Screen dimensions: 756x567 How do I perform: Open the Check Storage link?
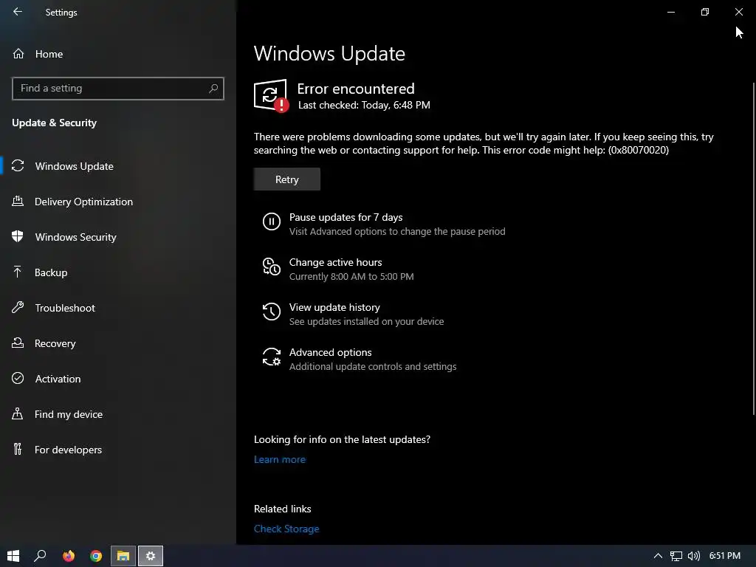(286, 529)
